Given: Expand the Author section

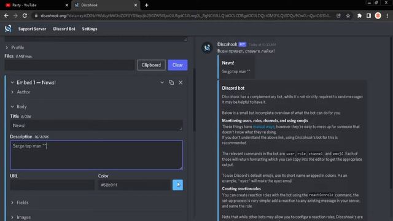Looking at the screenshot, I should click(x=20, y=92).
